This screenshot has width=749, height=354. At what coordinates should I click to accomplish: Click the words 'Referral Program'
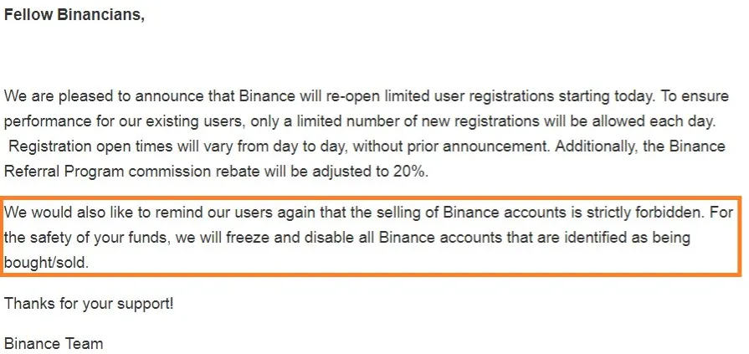[63, 171]
